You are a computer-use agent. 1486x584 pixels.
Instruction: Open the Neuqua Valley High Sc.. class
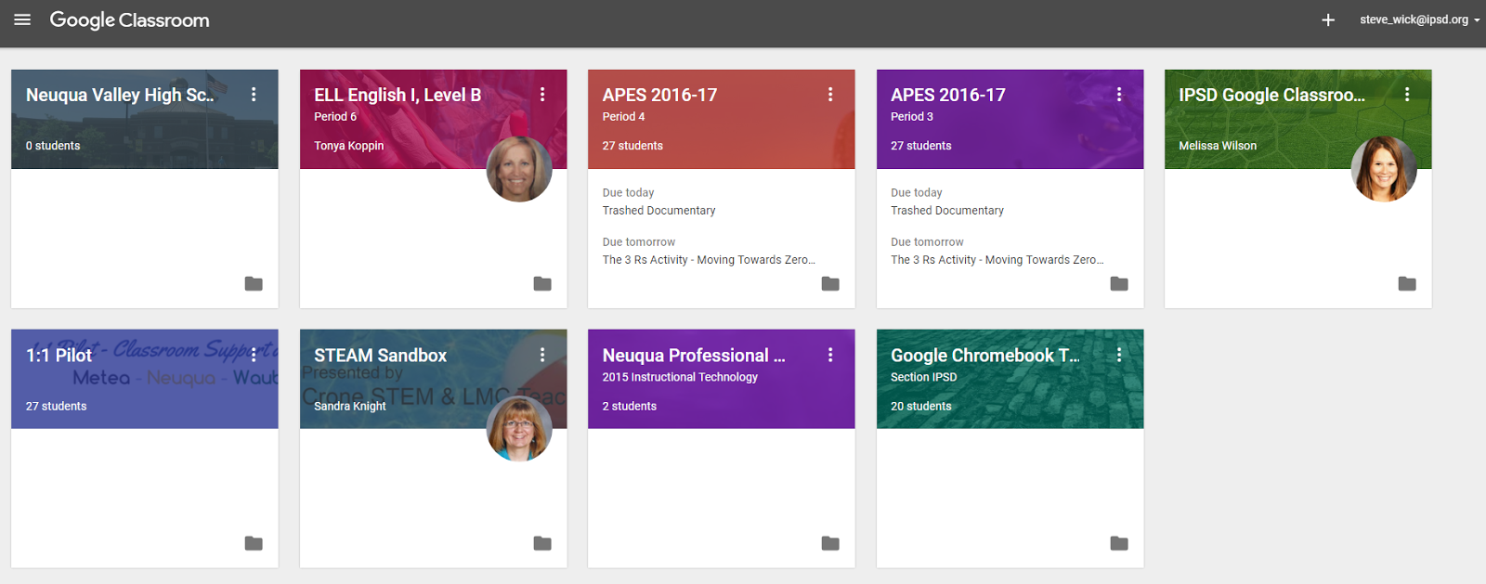pos(120,95)
